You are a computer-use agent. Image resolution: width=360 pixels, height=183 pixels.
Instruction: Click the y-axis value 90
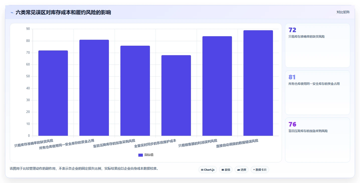coord(28,29)
